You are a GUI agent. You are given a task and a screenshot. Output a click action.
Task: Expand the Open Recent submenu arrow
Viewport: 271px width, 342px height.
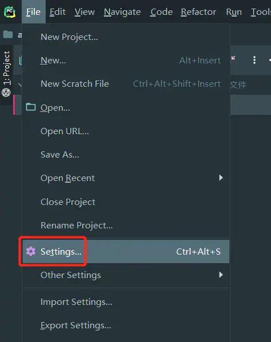(x=221, y=178)
